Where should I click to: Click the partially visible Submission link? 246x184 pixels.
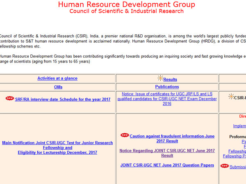click(238, 167)
